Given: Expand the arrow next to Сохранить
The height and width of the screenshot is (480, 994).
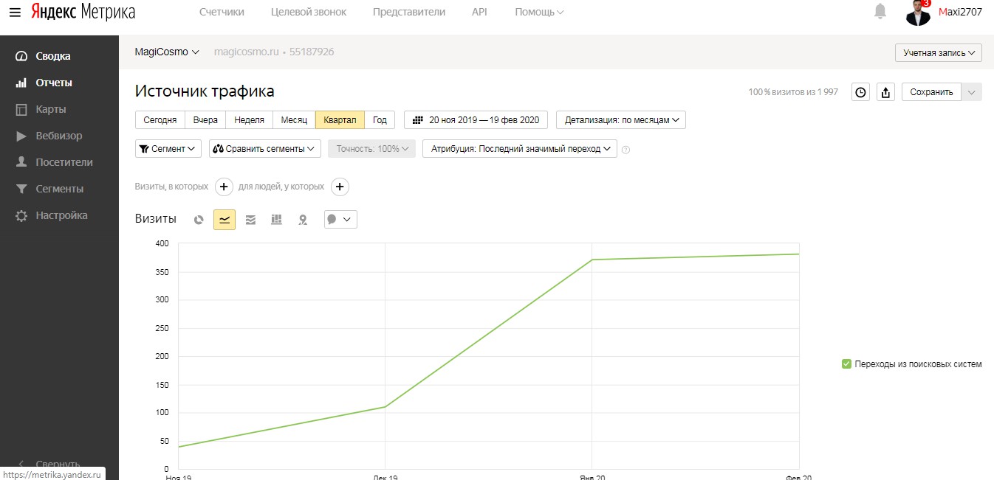Looking at the screenshot, I should click(x=972, y=92).
